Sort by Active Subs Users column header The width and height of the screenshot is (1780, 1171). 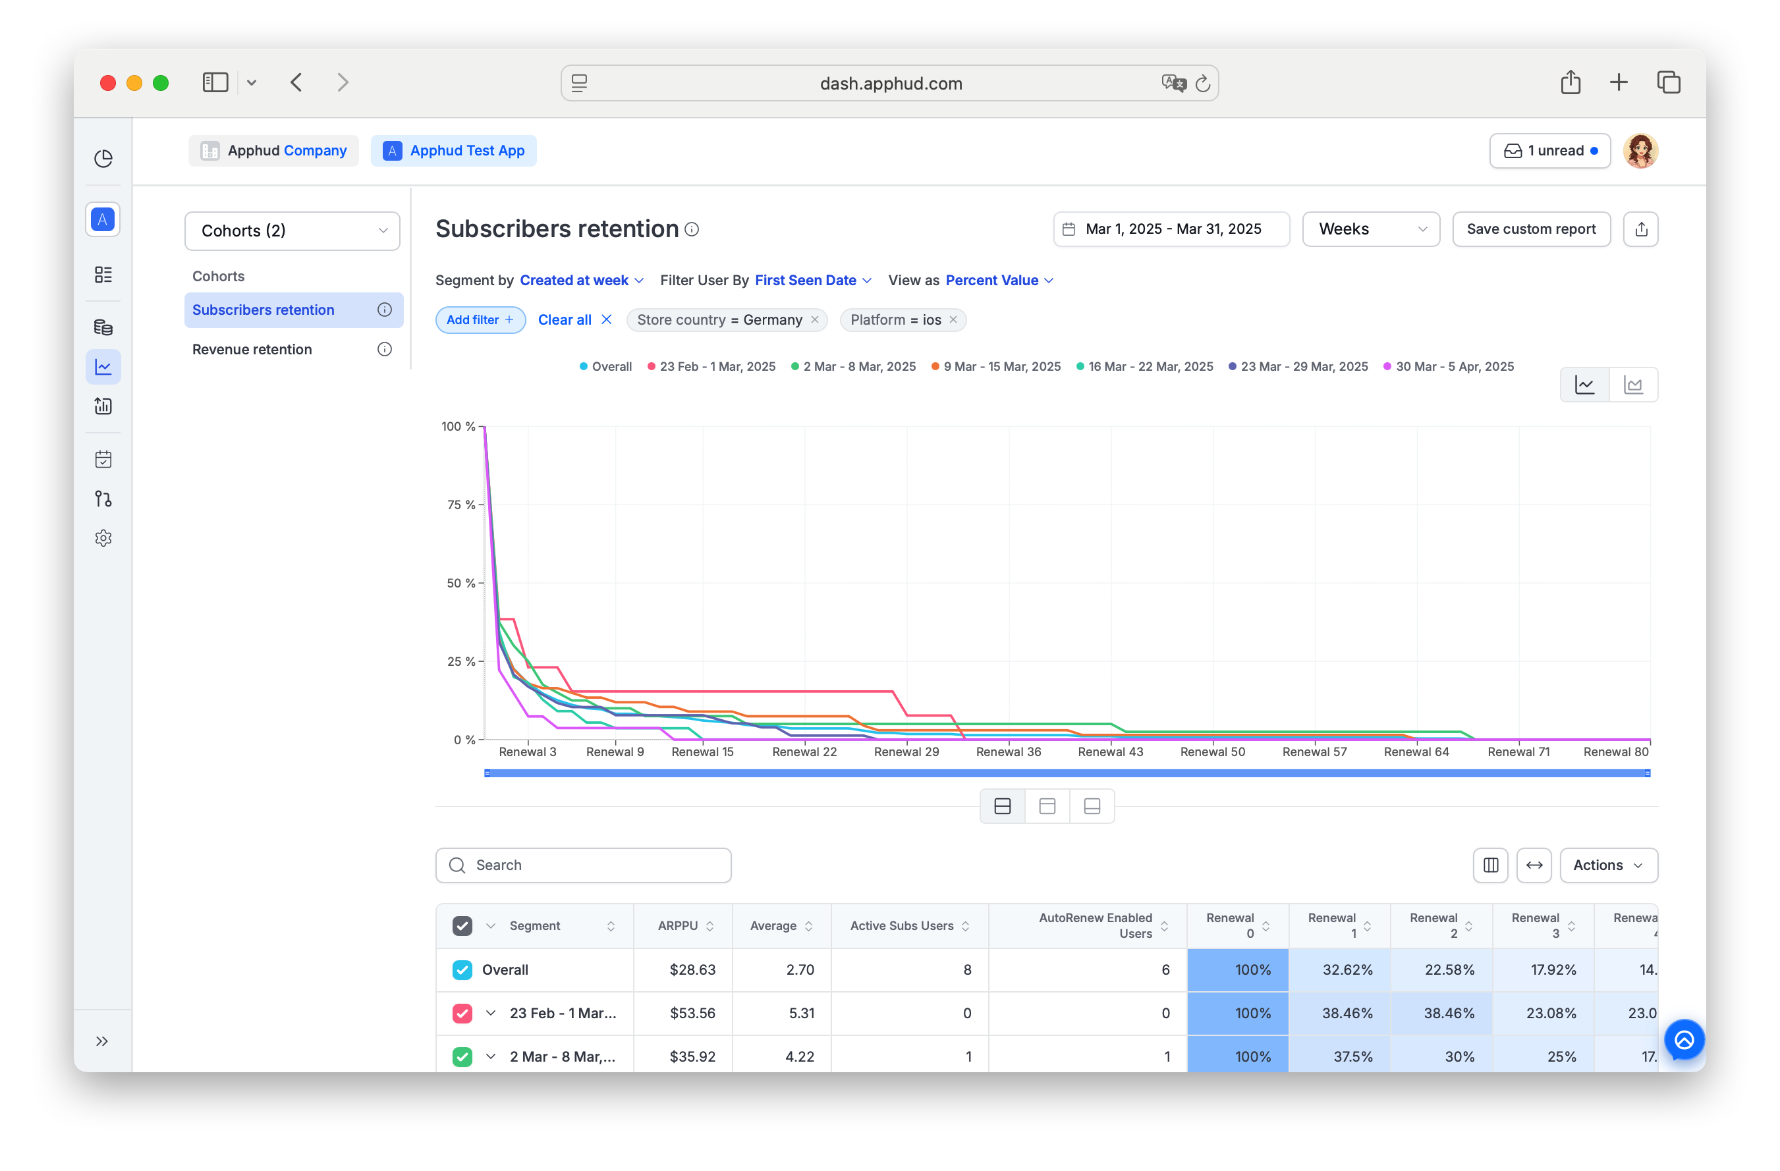[910, 926]
